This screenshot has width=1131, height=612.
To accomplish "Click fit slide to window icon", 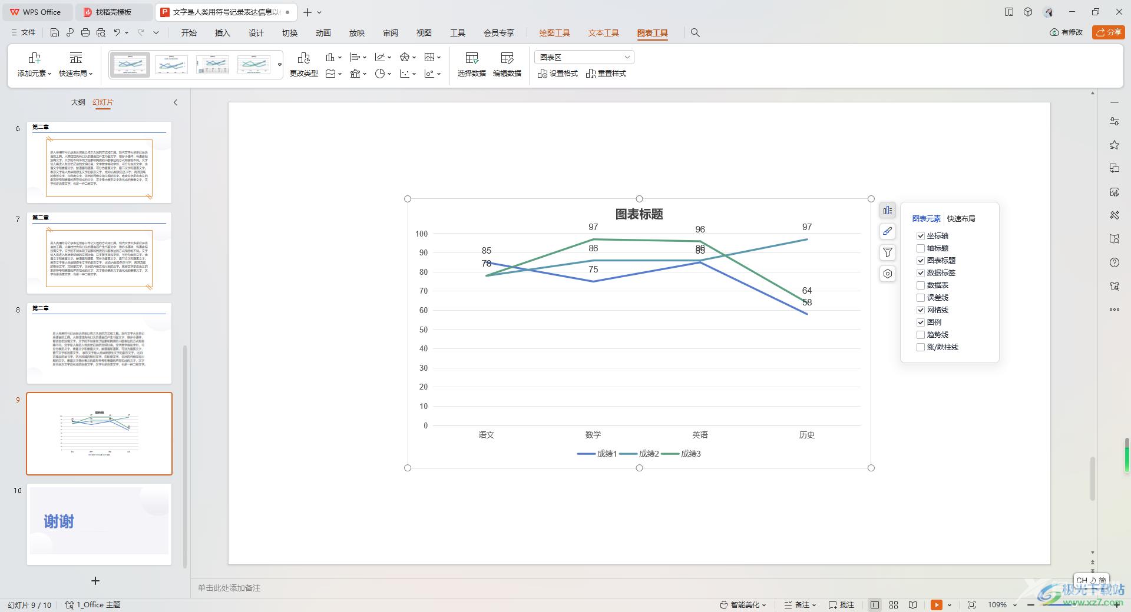I will point(971,604).
